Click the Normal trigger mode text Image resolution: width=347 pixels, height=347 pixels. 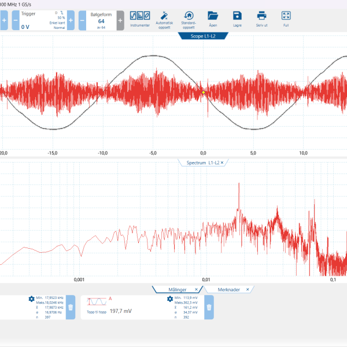click(60, 28)
